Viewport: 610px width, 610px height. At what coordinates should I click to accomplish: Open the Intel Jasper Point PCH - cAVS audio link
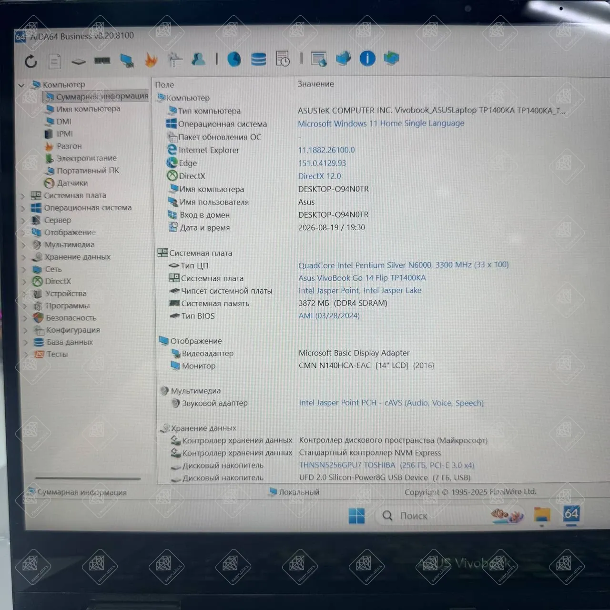[x=391, y=403]
